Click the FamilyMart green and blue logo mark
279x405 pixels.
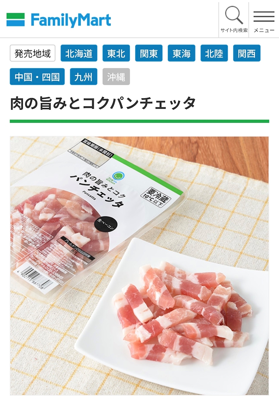point(16,20)
